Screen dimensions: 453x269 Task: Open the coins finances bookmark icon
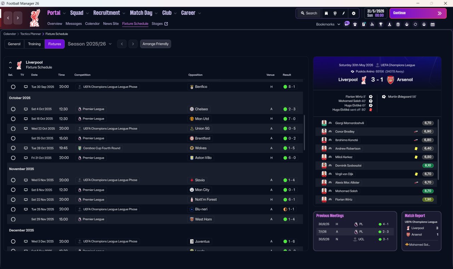tap(398, 24)
